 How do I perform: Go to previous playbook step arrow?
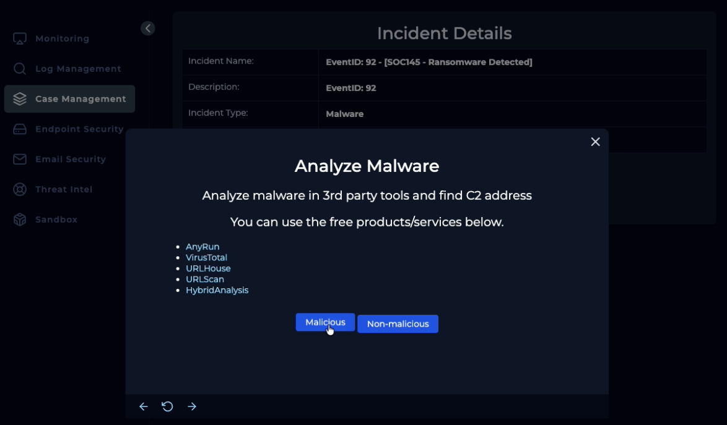coord(144,406)
